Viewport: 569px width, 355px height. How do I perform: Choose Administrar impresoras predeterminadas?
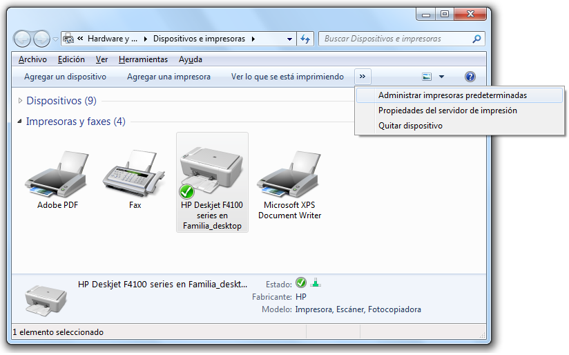(459, 95)
